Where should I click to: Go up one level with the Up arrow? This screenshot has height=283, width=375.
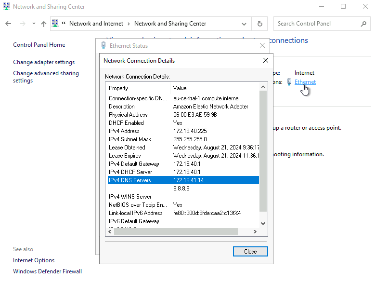tap(43, 24)
